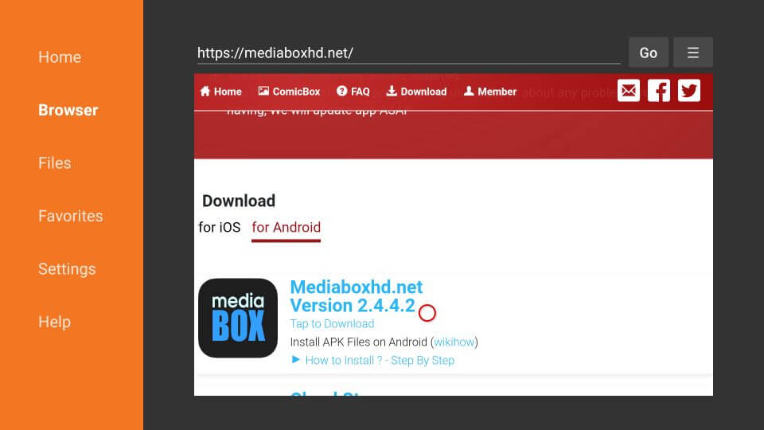
Task: Select the for Android tab
Action: (286, 228)
